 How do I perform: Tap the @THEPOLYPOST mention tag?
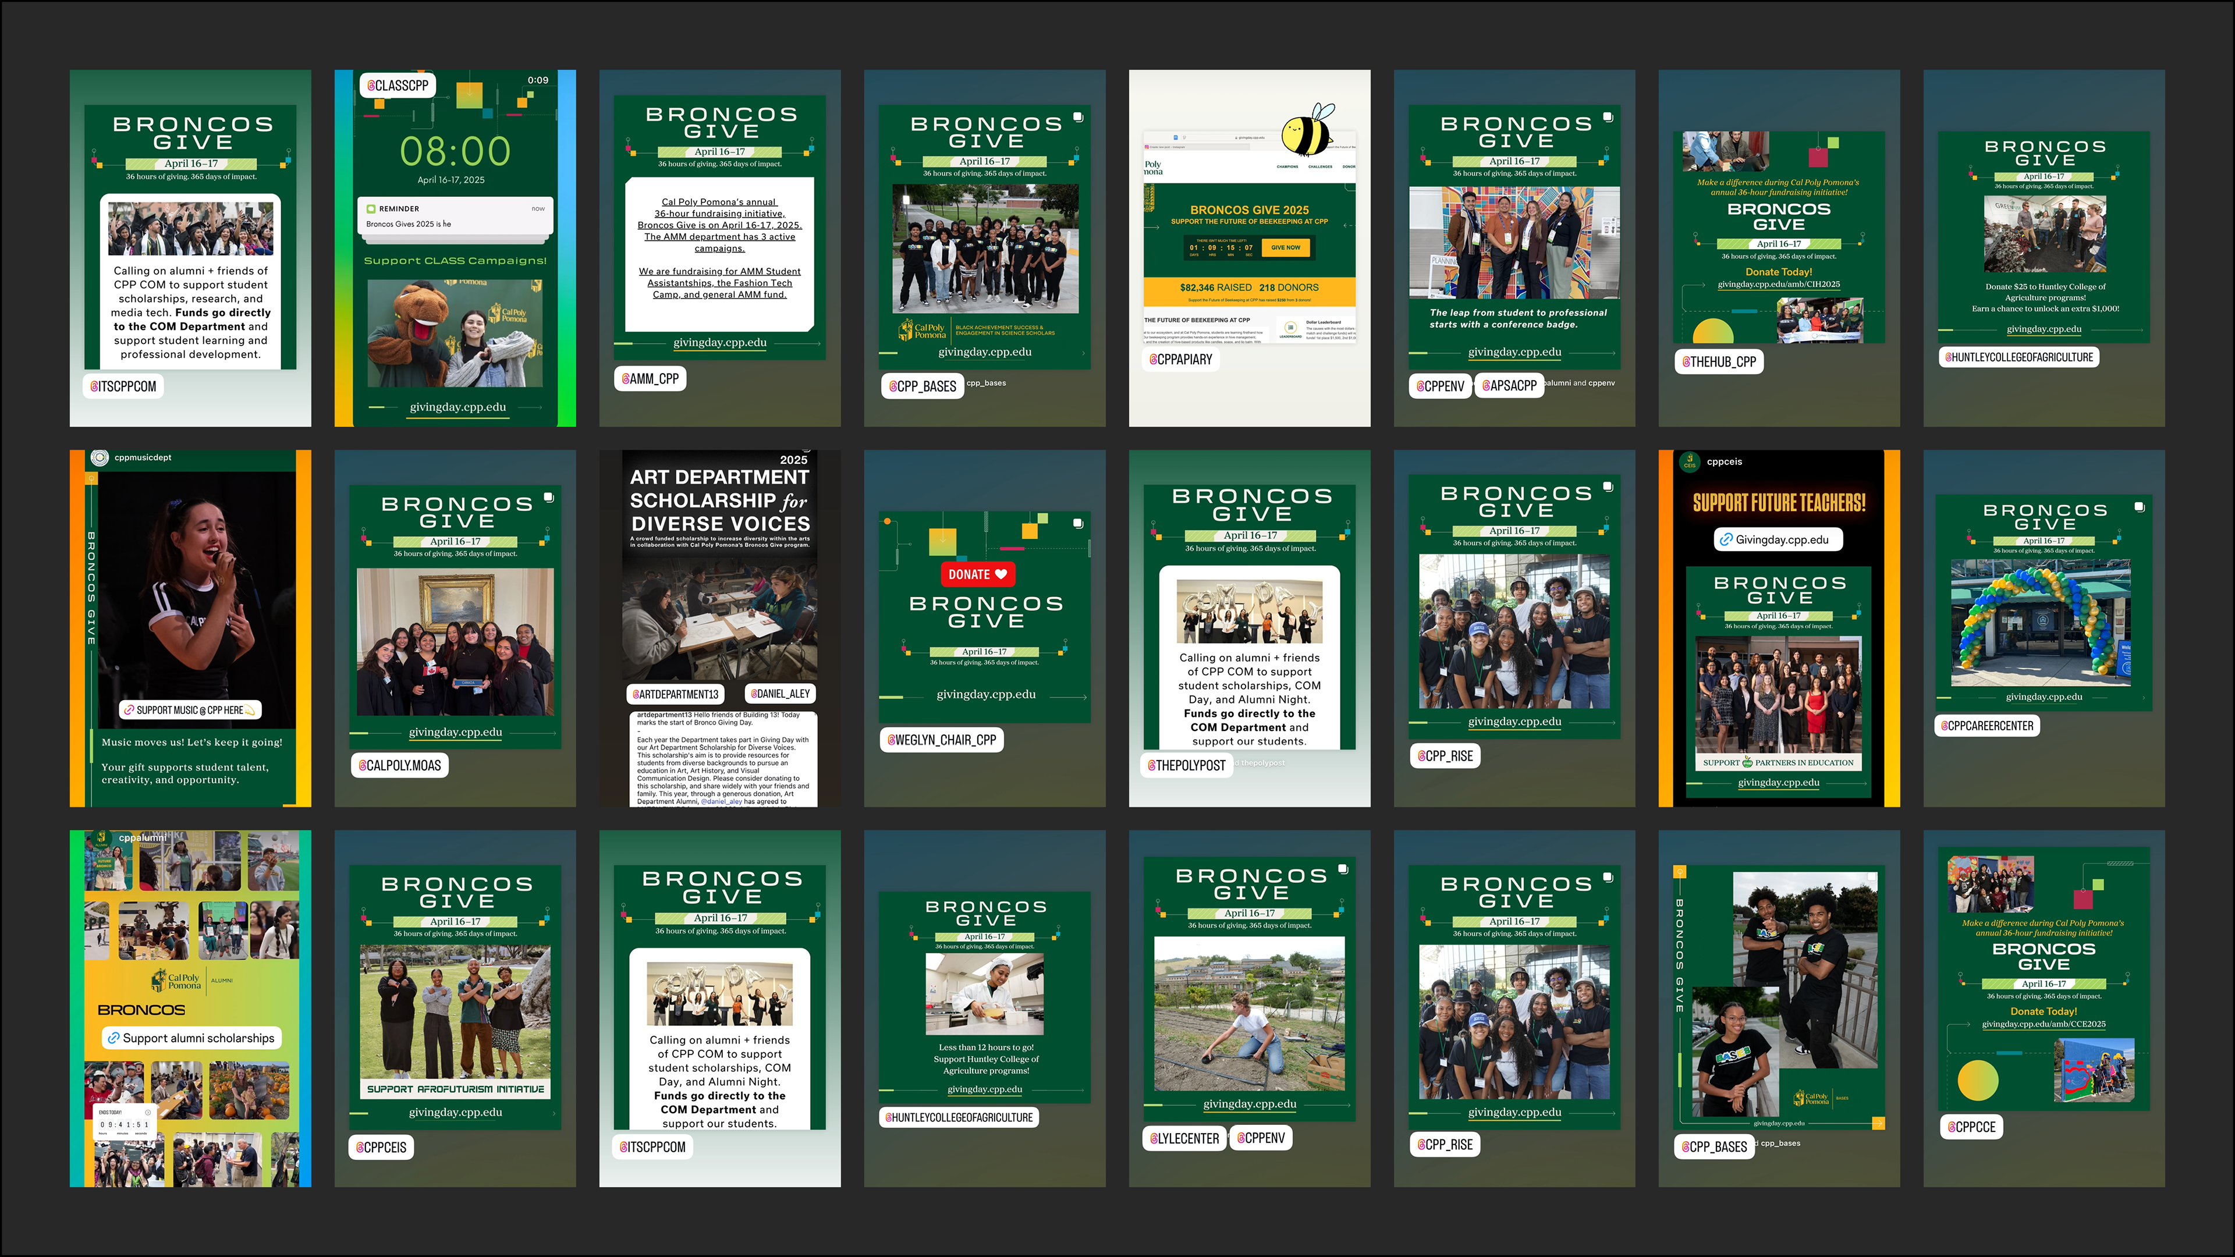click(1187, 765)
